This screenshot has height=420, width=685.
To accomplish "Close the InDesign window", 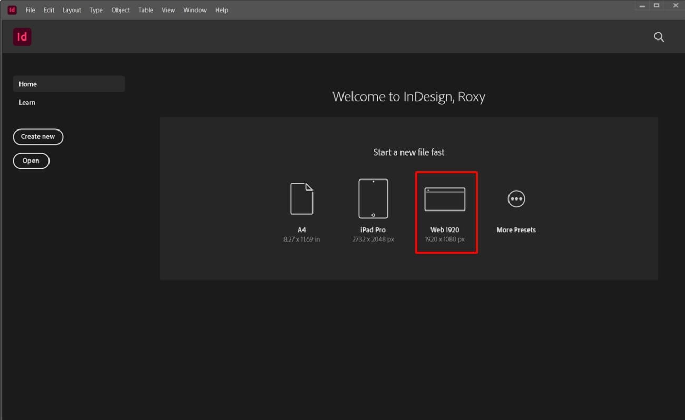I will pyautogui.click(x=675, y=6).
